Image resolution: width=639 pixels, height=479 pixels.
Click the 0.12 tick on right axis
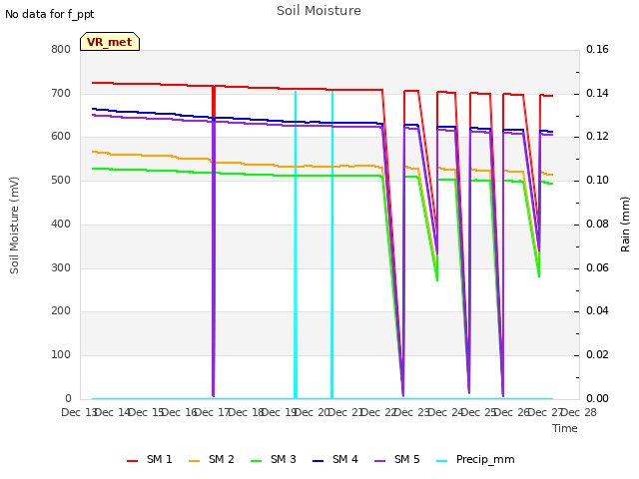point(597,137)
